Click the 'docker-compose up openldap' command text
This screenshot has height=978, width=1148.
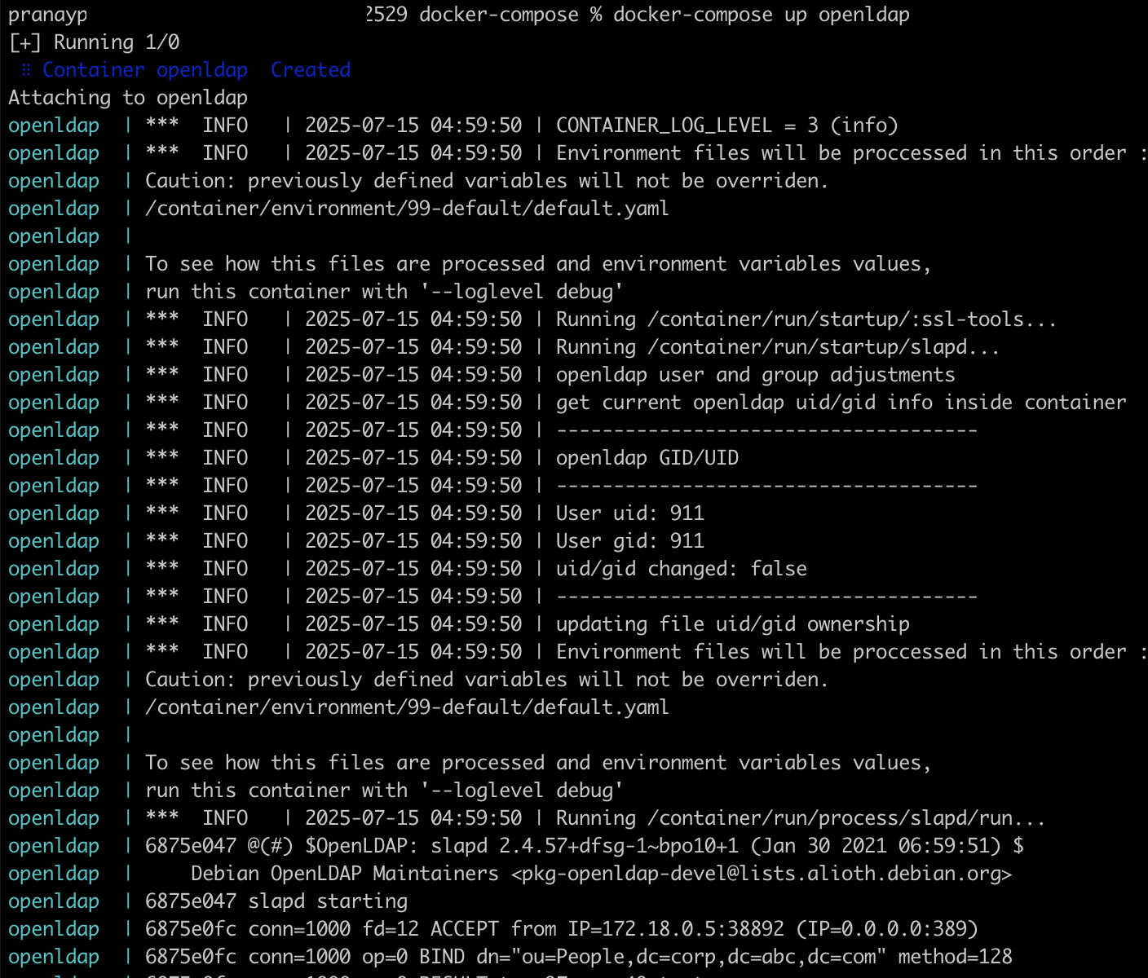point(761,15)
